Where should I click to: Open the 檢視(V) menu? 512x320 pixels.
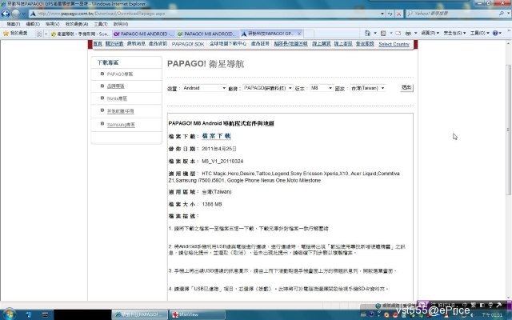(x=52, y=24)
